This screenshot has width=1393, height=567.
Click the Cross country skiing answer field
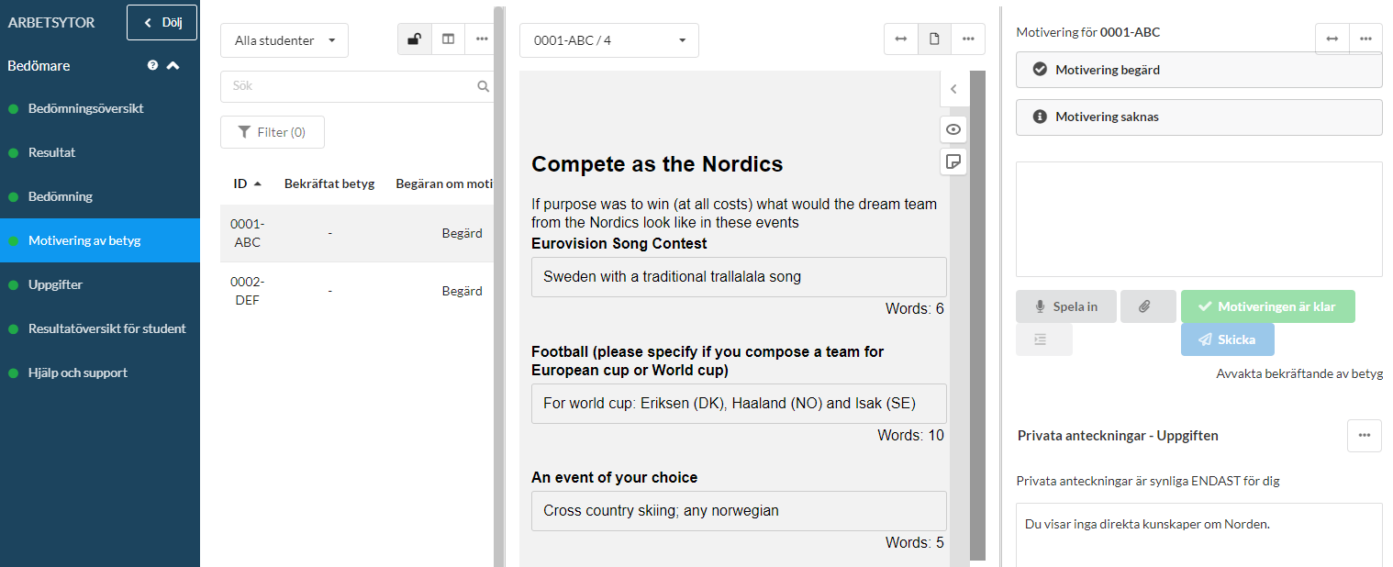[739, 510]
